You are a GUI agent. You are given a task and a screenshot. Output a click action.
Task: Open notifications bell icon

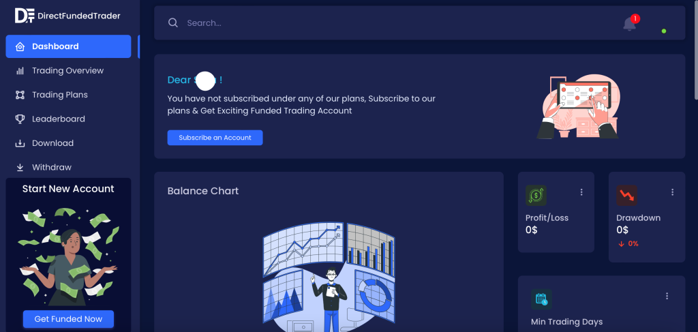click(629, 24)
